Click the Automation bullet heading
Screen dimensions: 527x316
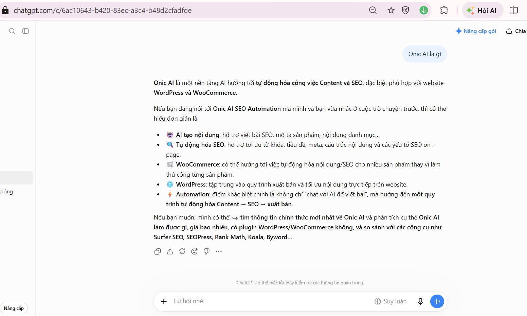pos(193,194)
